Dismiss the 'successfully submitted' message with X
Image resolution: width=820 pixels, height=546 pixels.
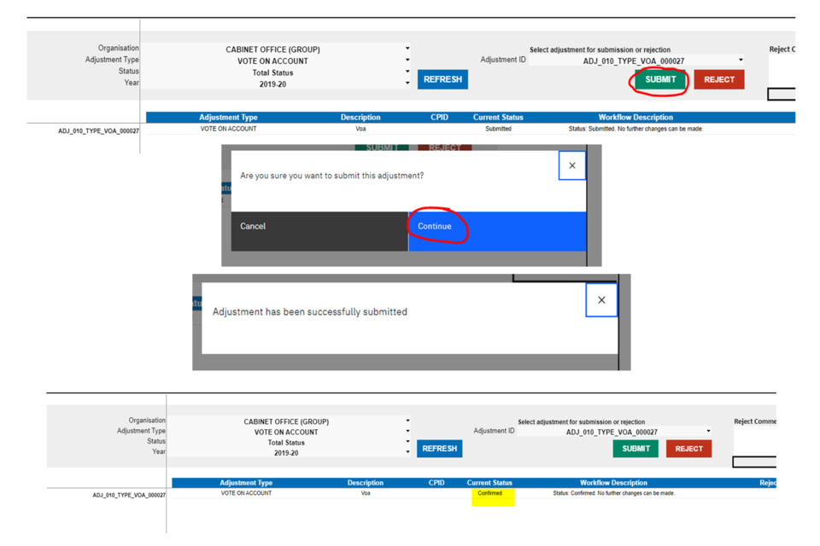click(x=601, y=300)
